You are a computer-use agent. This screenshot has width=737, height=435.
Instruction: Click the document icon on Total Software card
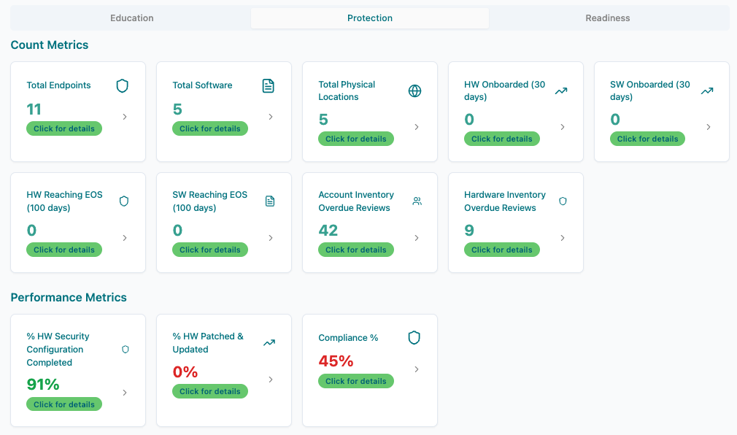click(268, 85)
